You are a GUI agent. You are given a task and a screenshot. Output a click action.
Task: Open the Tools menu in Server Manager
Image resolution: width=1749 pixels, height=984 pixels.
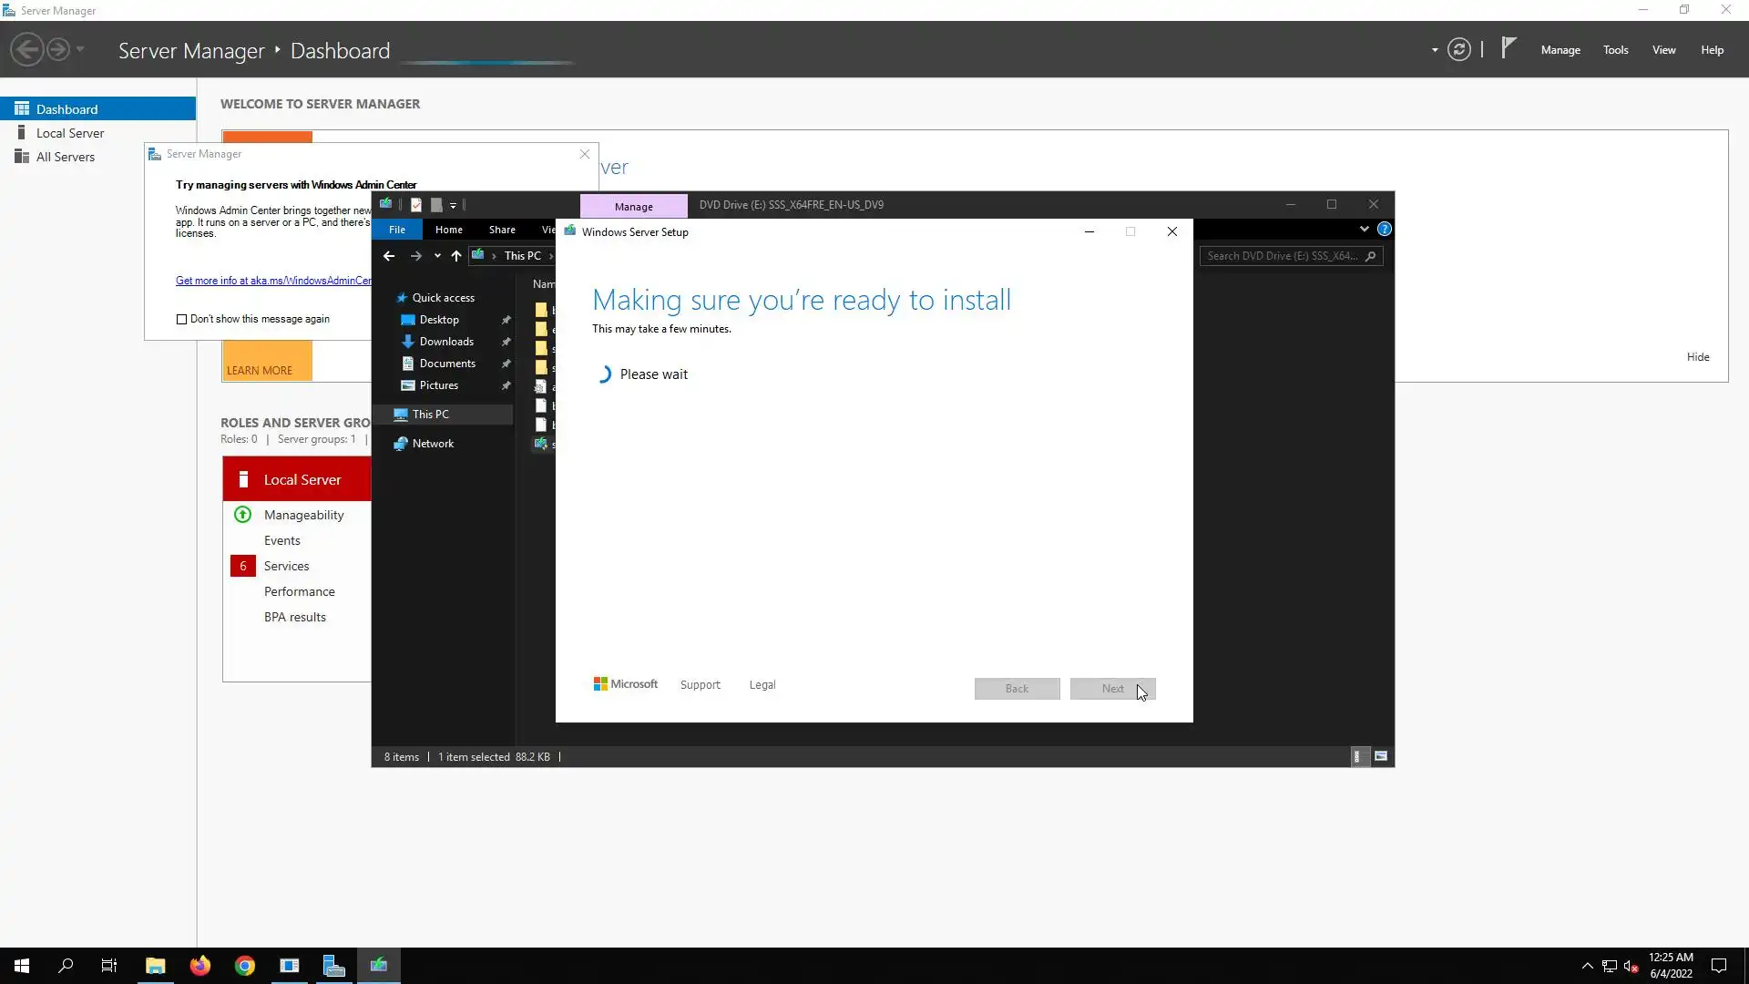click(x=1615, y=50)
